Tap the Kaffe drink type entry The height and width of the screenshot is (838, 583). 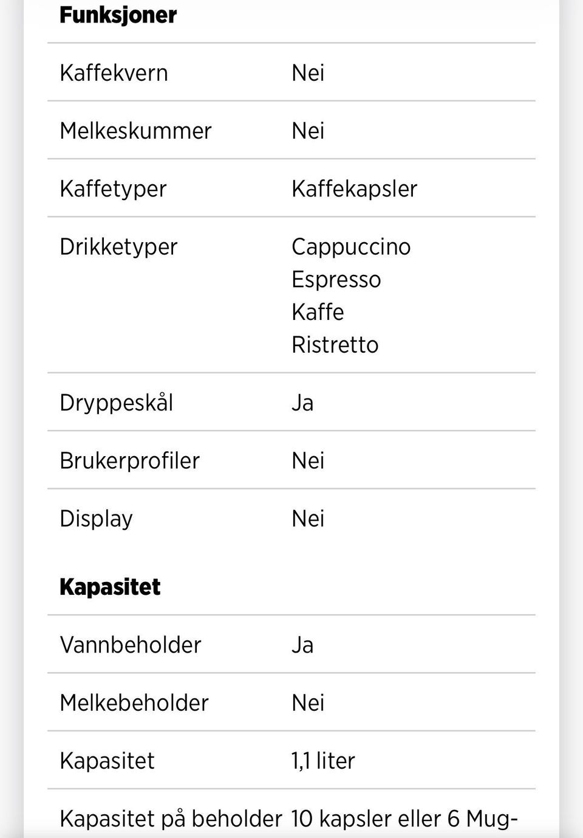click(x=318, y=312)
